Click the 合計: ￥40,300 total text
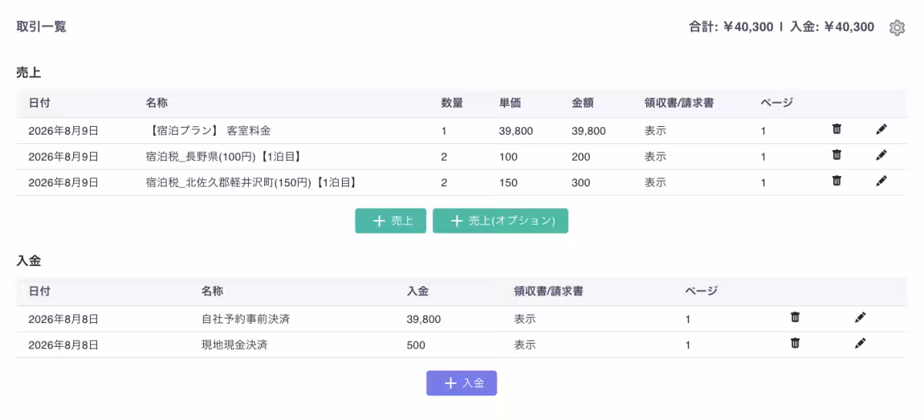 pyautogui.click(x=731, y=27)
